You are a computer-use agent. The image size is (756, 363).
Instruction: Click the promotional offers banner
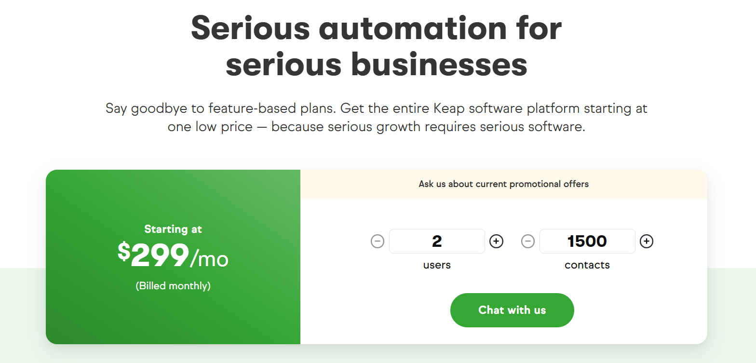503,184
